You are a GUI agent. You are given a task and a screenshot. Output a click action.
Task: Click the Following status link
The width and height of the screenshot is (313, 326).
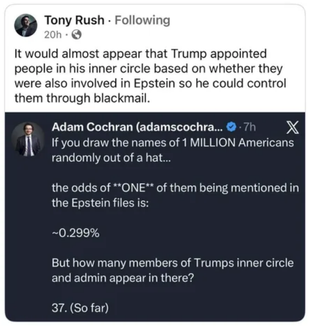click(x=142, y=20)
